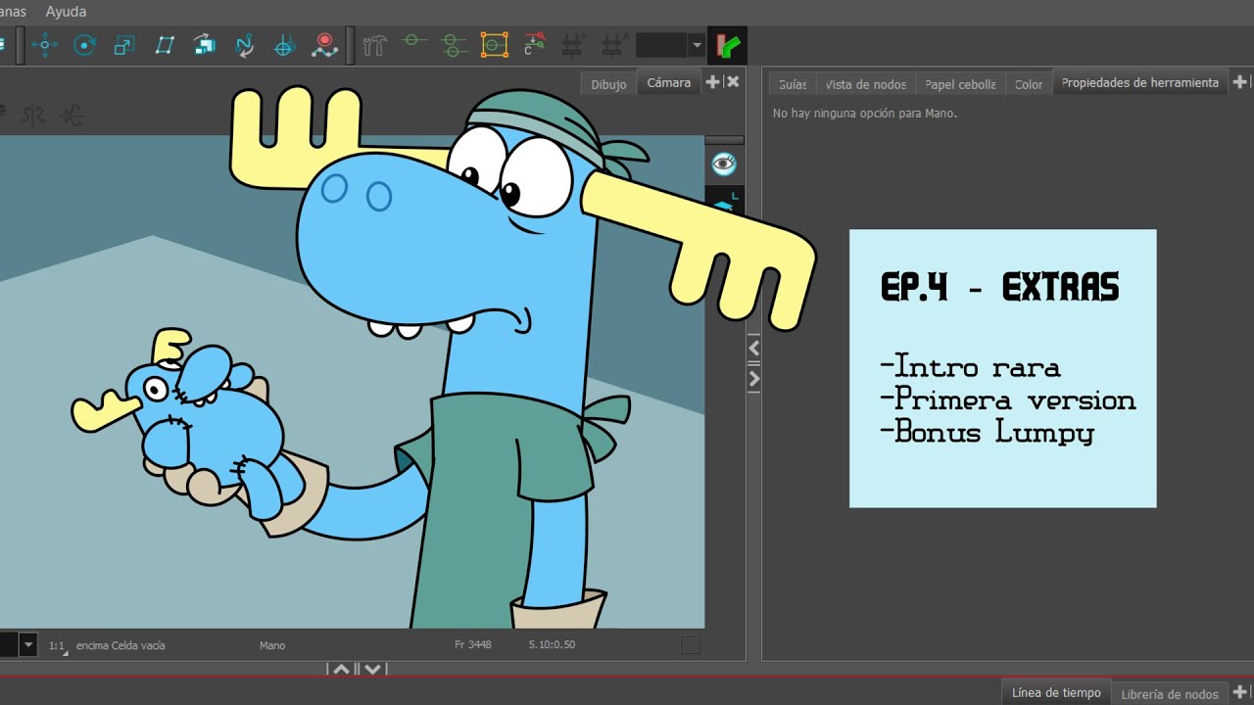The image size is (1254, 705).
Task: Collapse panel with the left chevron arrow
Action: coord(753,348)
